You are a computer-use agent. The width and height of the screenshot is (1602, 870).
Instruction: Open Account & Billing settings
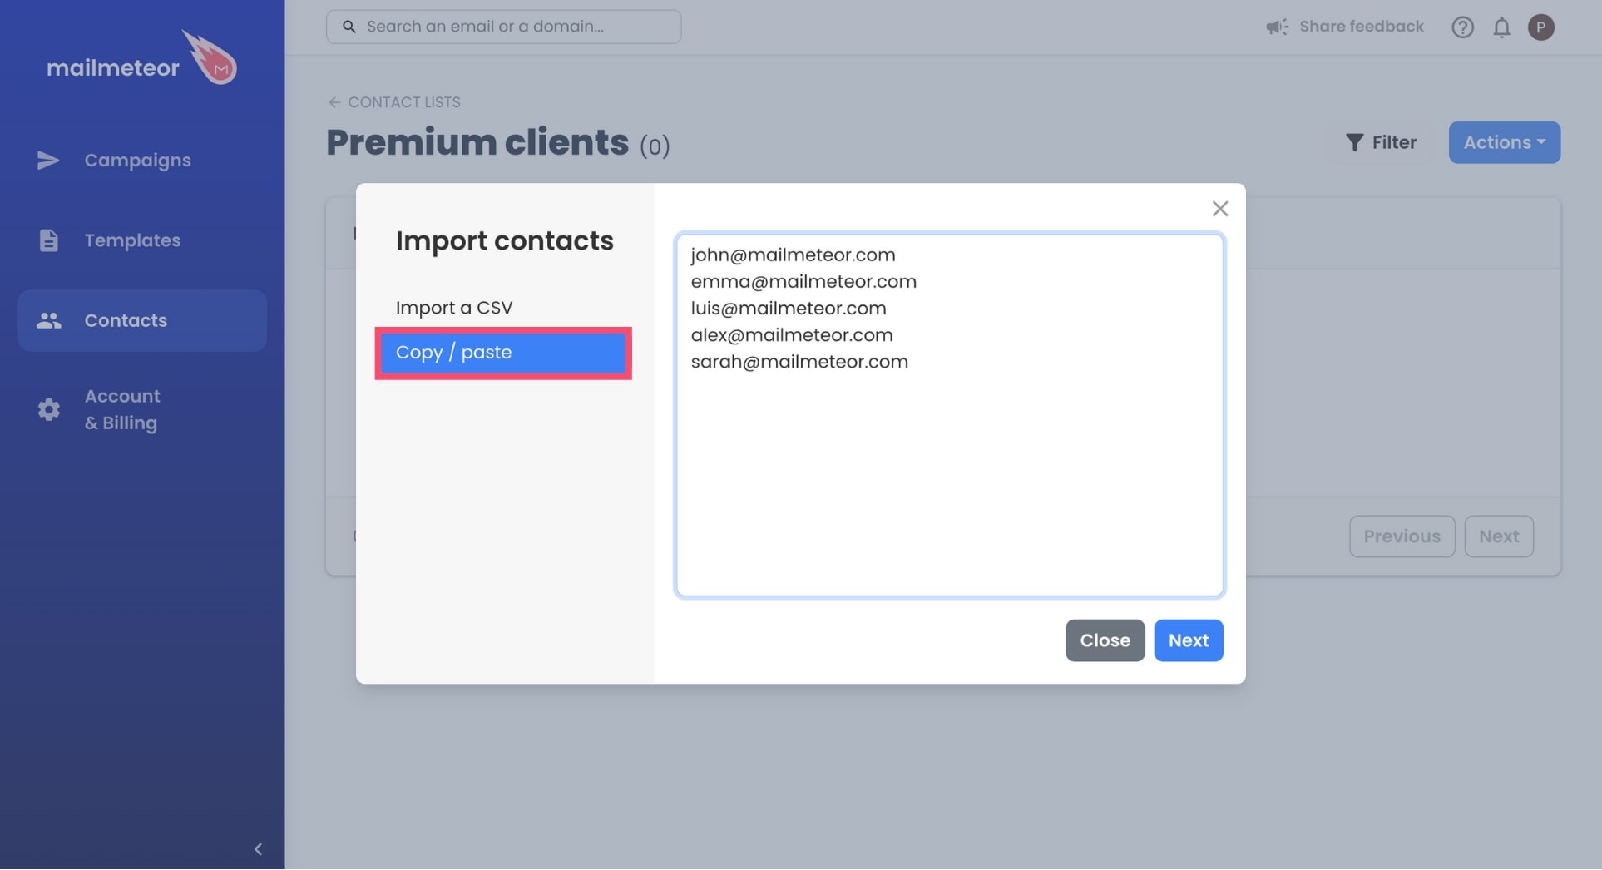[142, 409]
